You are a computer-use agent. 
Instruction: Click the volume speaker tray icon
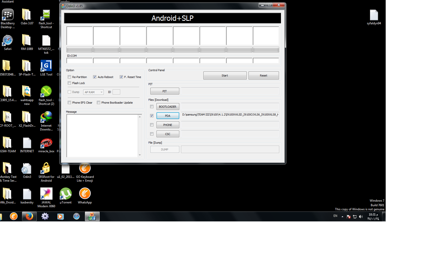(x=361, y=217)
